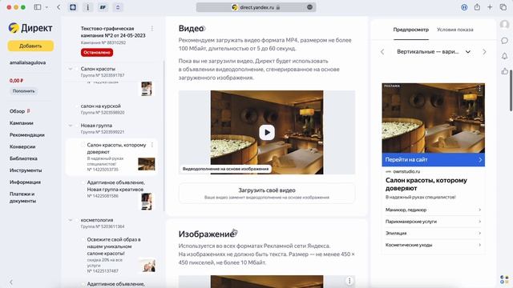This screenshot has height=288, width=513.
Task: Open the Safari share icon
Action: [477, 7]
